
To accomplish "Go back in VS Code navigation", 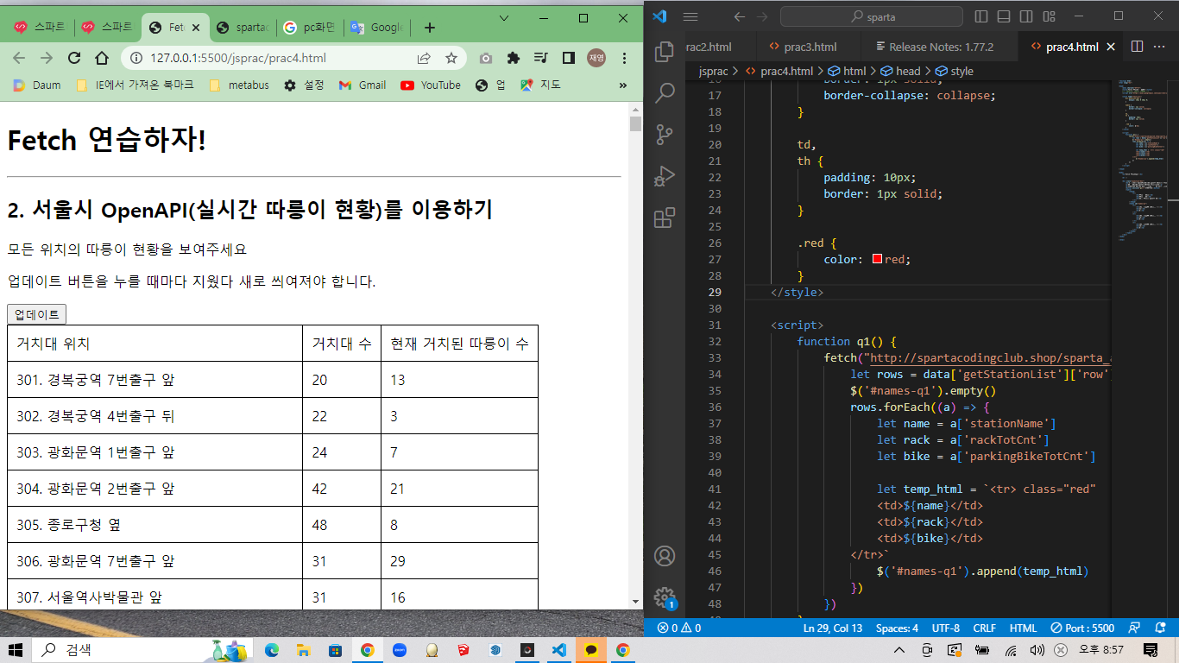I will (739, 16).
